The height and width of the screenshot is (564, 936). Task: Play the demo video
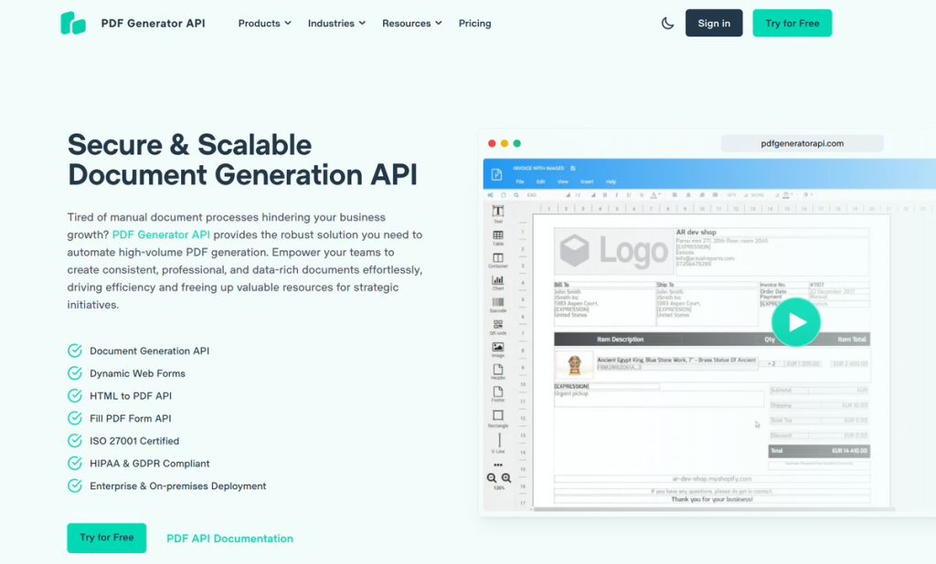pyautogui.click(x=795, y=321)
